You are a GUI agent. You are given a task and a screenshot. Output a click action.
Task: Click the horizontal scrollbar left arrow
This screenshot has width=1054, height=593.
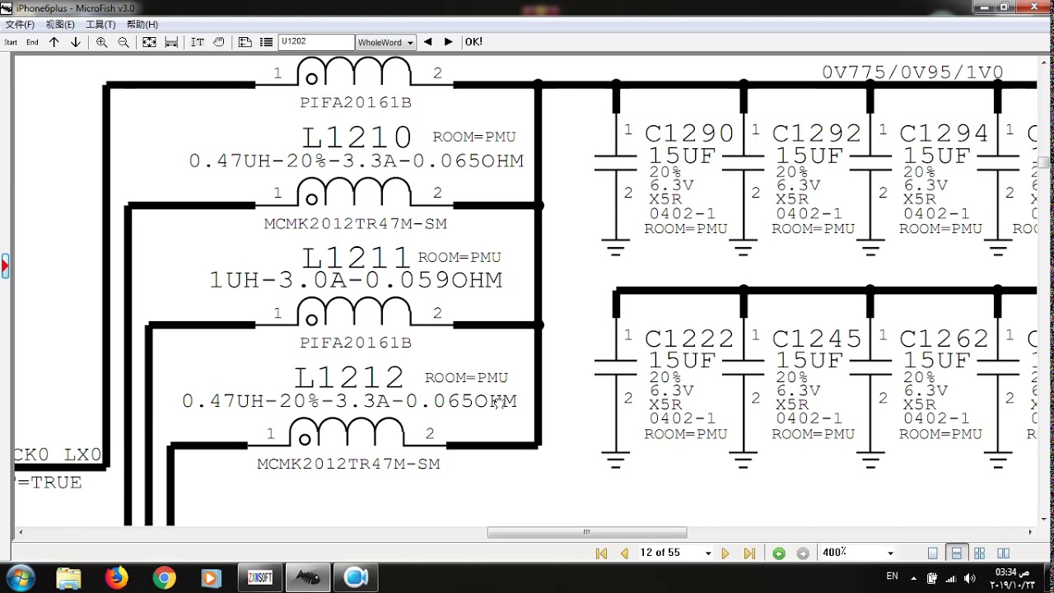[x=20, y=532]
